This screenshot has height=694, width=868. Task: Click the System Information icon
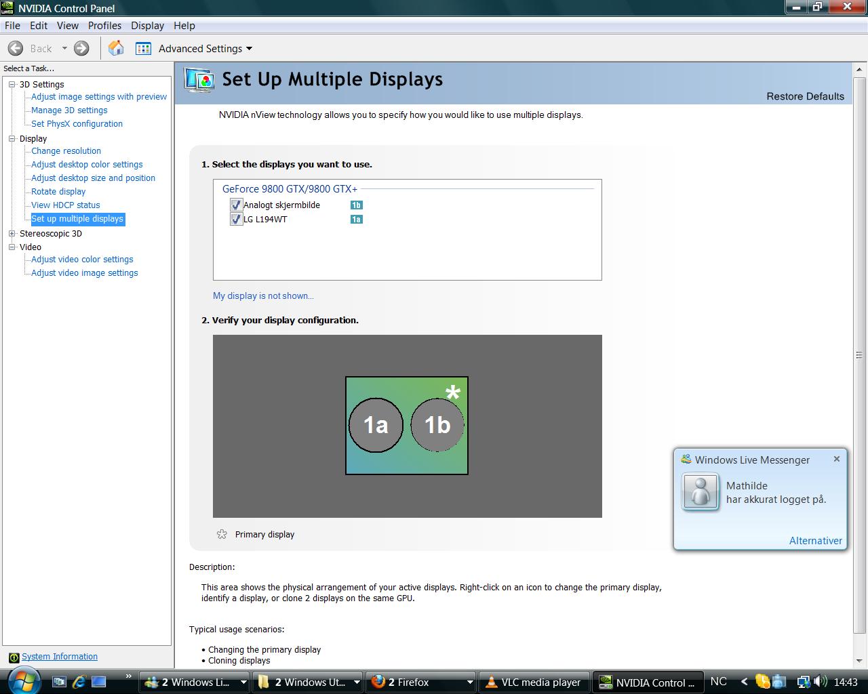coord(14,657)
